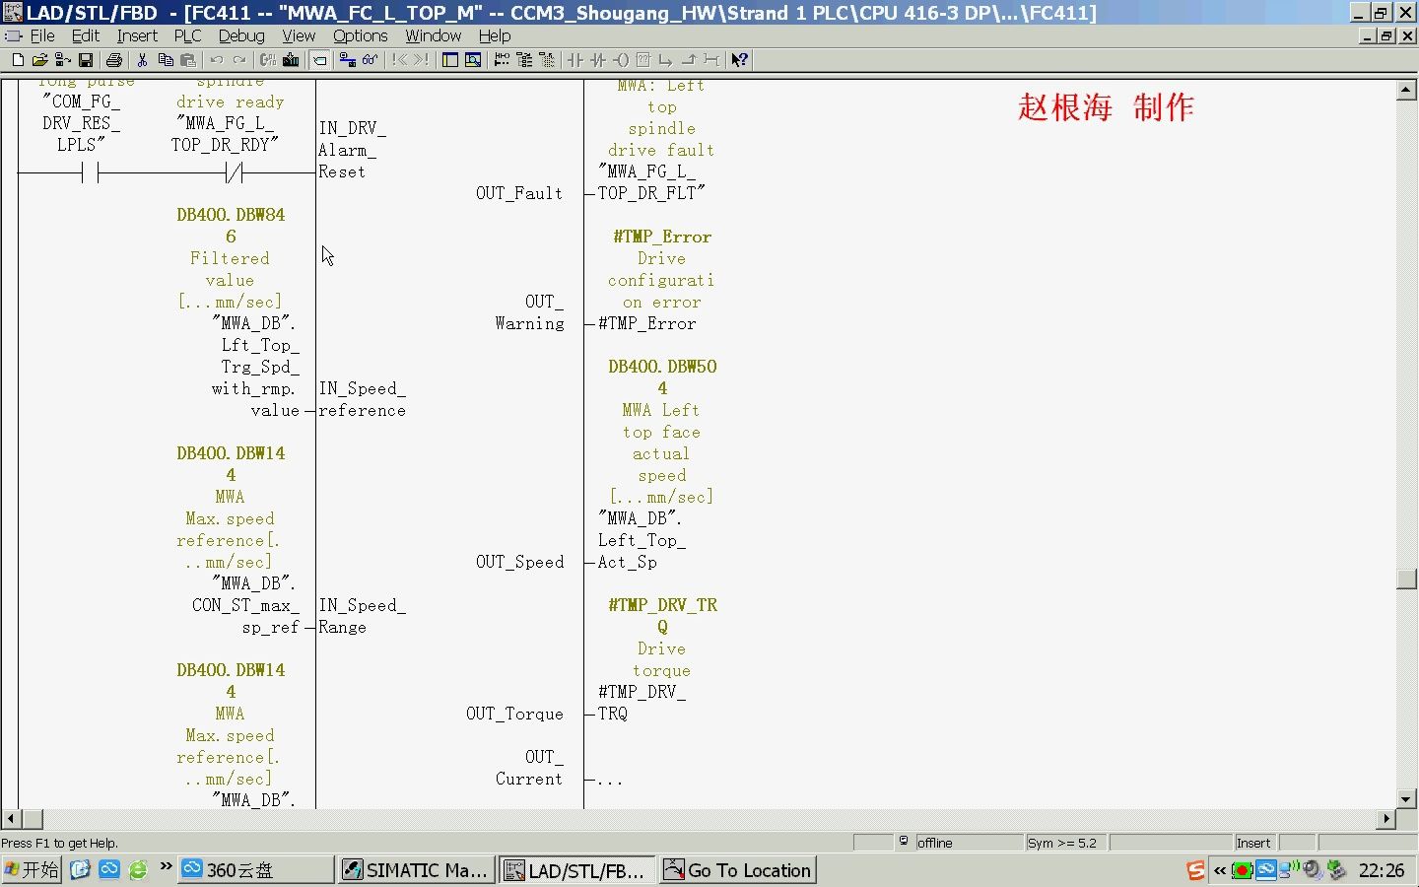1419x887 pixels.
Task: Open the Debug menu
Action: [x=241, y=35]
